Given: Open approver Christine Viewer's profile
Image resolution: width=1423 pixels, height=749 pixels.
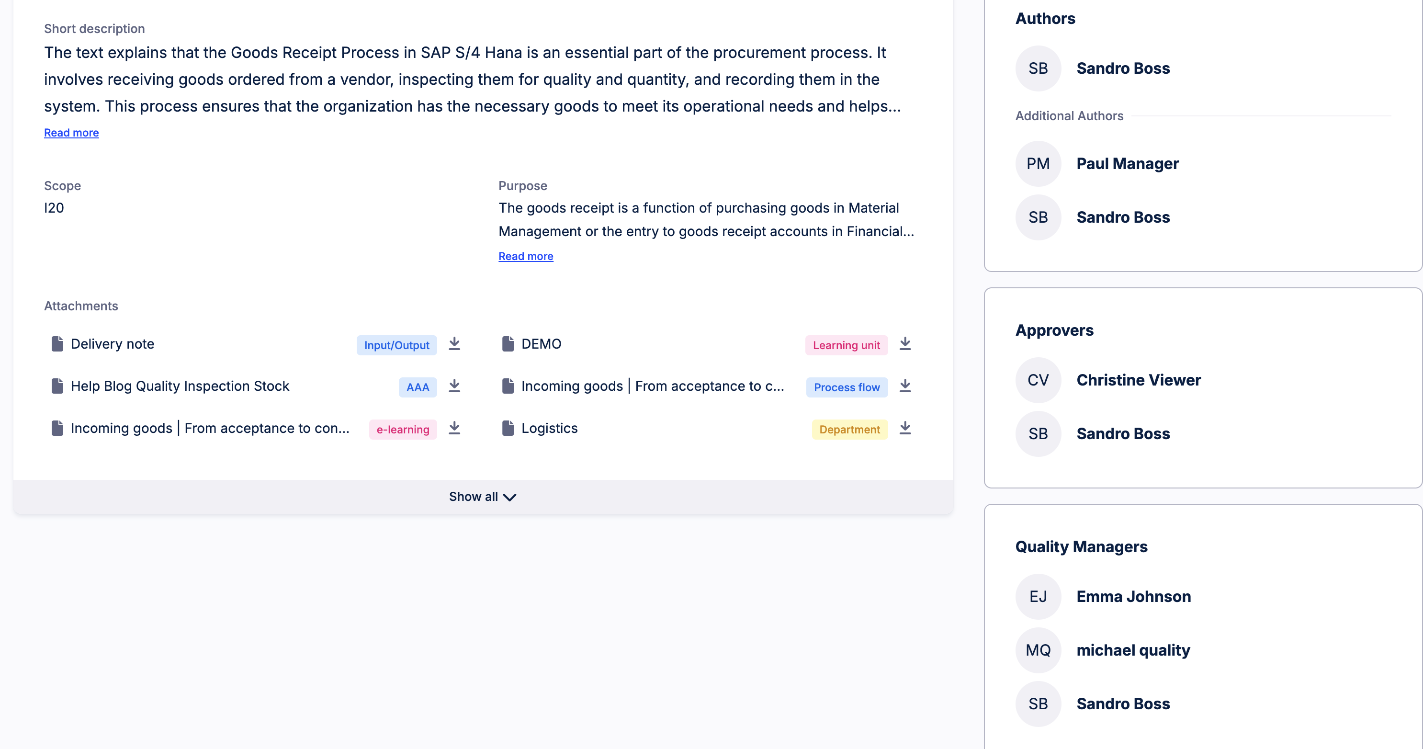Looking at the screenshot, I should pyautogui.click(x=1138, y=380).
